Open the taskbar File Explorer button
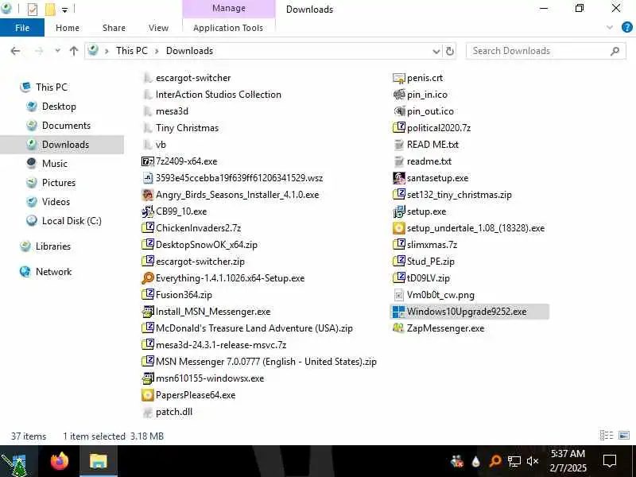 point(98,462)
